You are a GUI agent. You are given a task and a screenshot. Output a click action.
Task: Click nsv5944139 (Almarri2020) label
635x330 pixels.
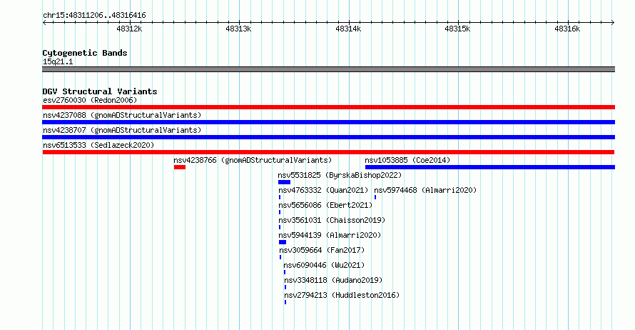tap(330, 235)
